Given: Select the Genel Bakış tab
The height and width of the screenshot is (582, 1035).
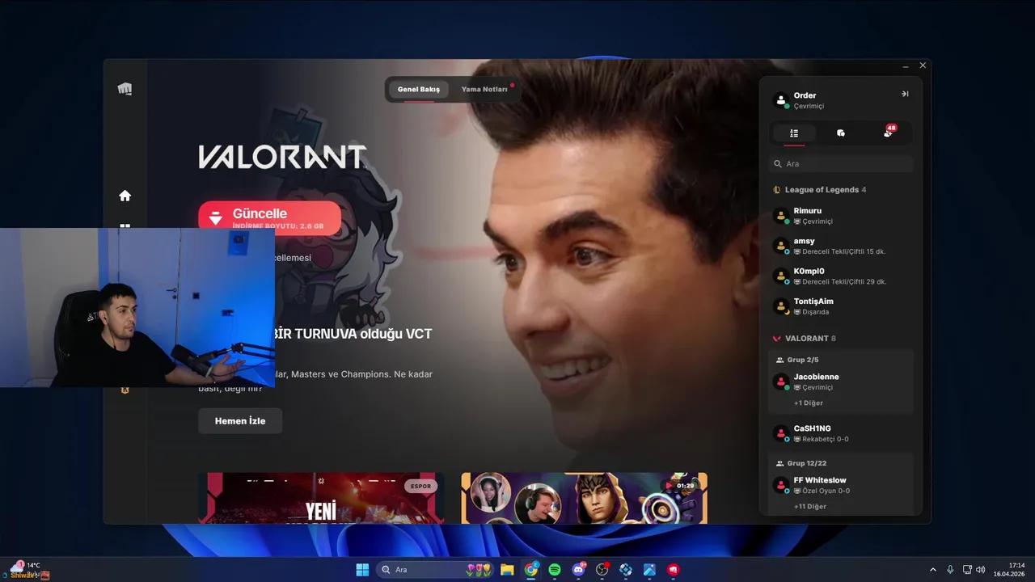Looking at the screenshot, I should click(x=418, y=89).
